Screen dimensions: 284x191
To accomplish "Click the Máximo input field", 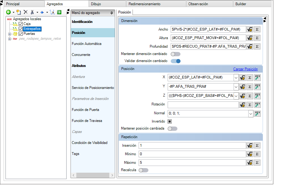I will click(192, 163).
